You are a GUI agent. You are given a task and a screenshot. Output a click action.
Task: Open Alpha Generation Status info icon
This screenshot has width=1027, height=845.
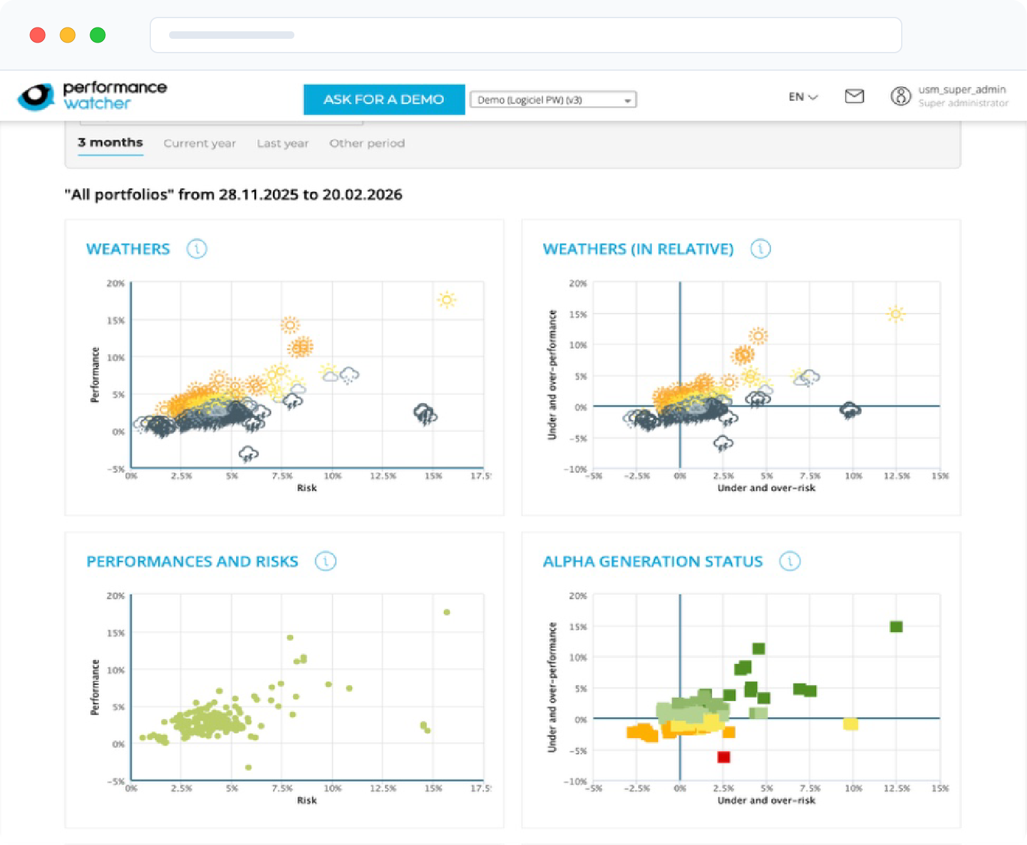click(790, 561)
